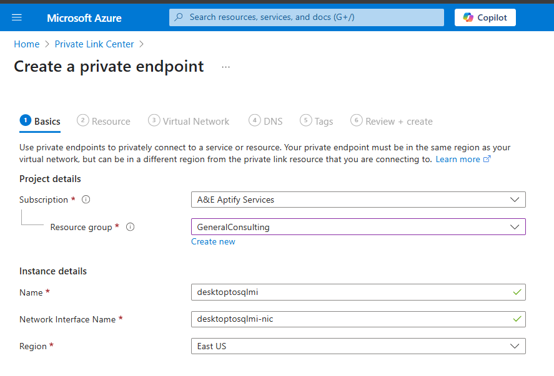Click the Instance details heading
The width and height of the screenshot is (554, 376).
(x=53, y=271)
